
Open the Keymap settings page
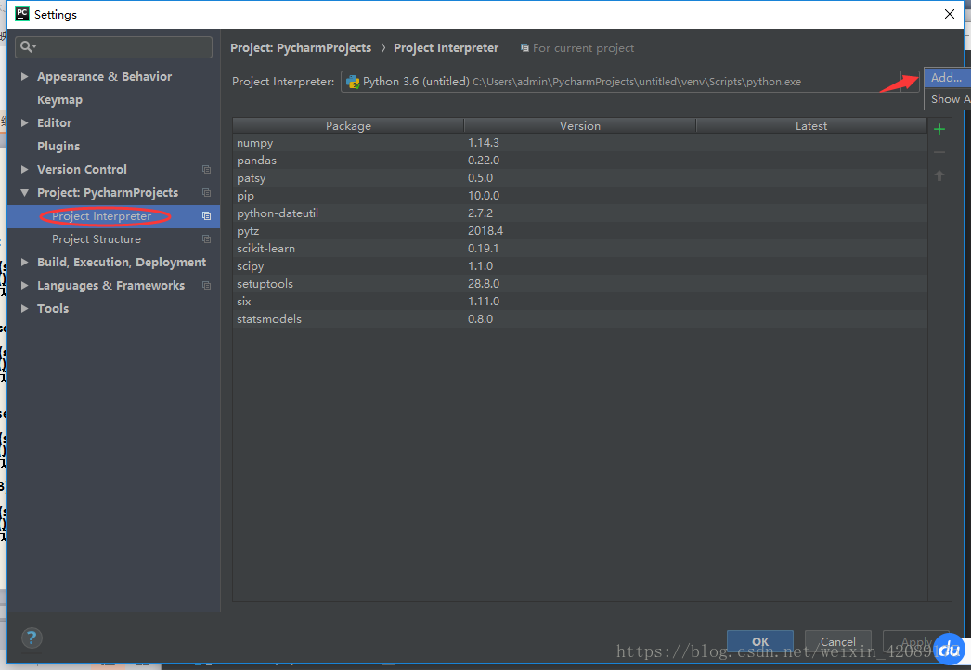[x=59, y=99]
